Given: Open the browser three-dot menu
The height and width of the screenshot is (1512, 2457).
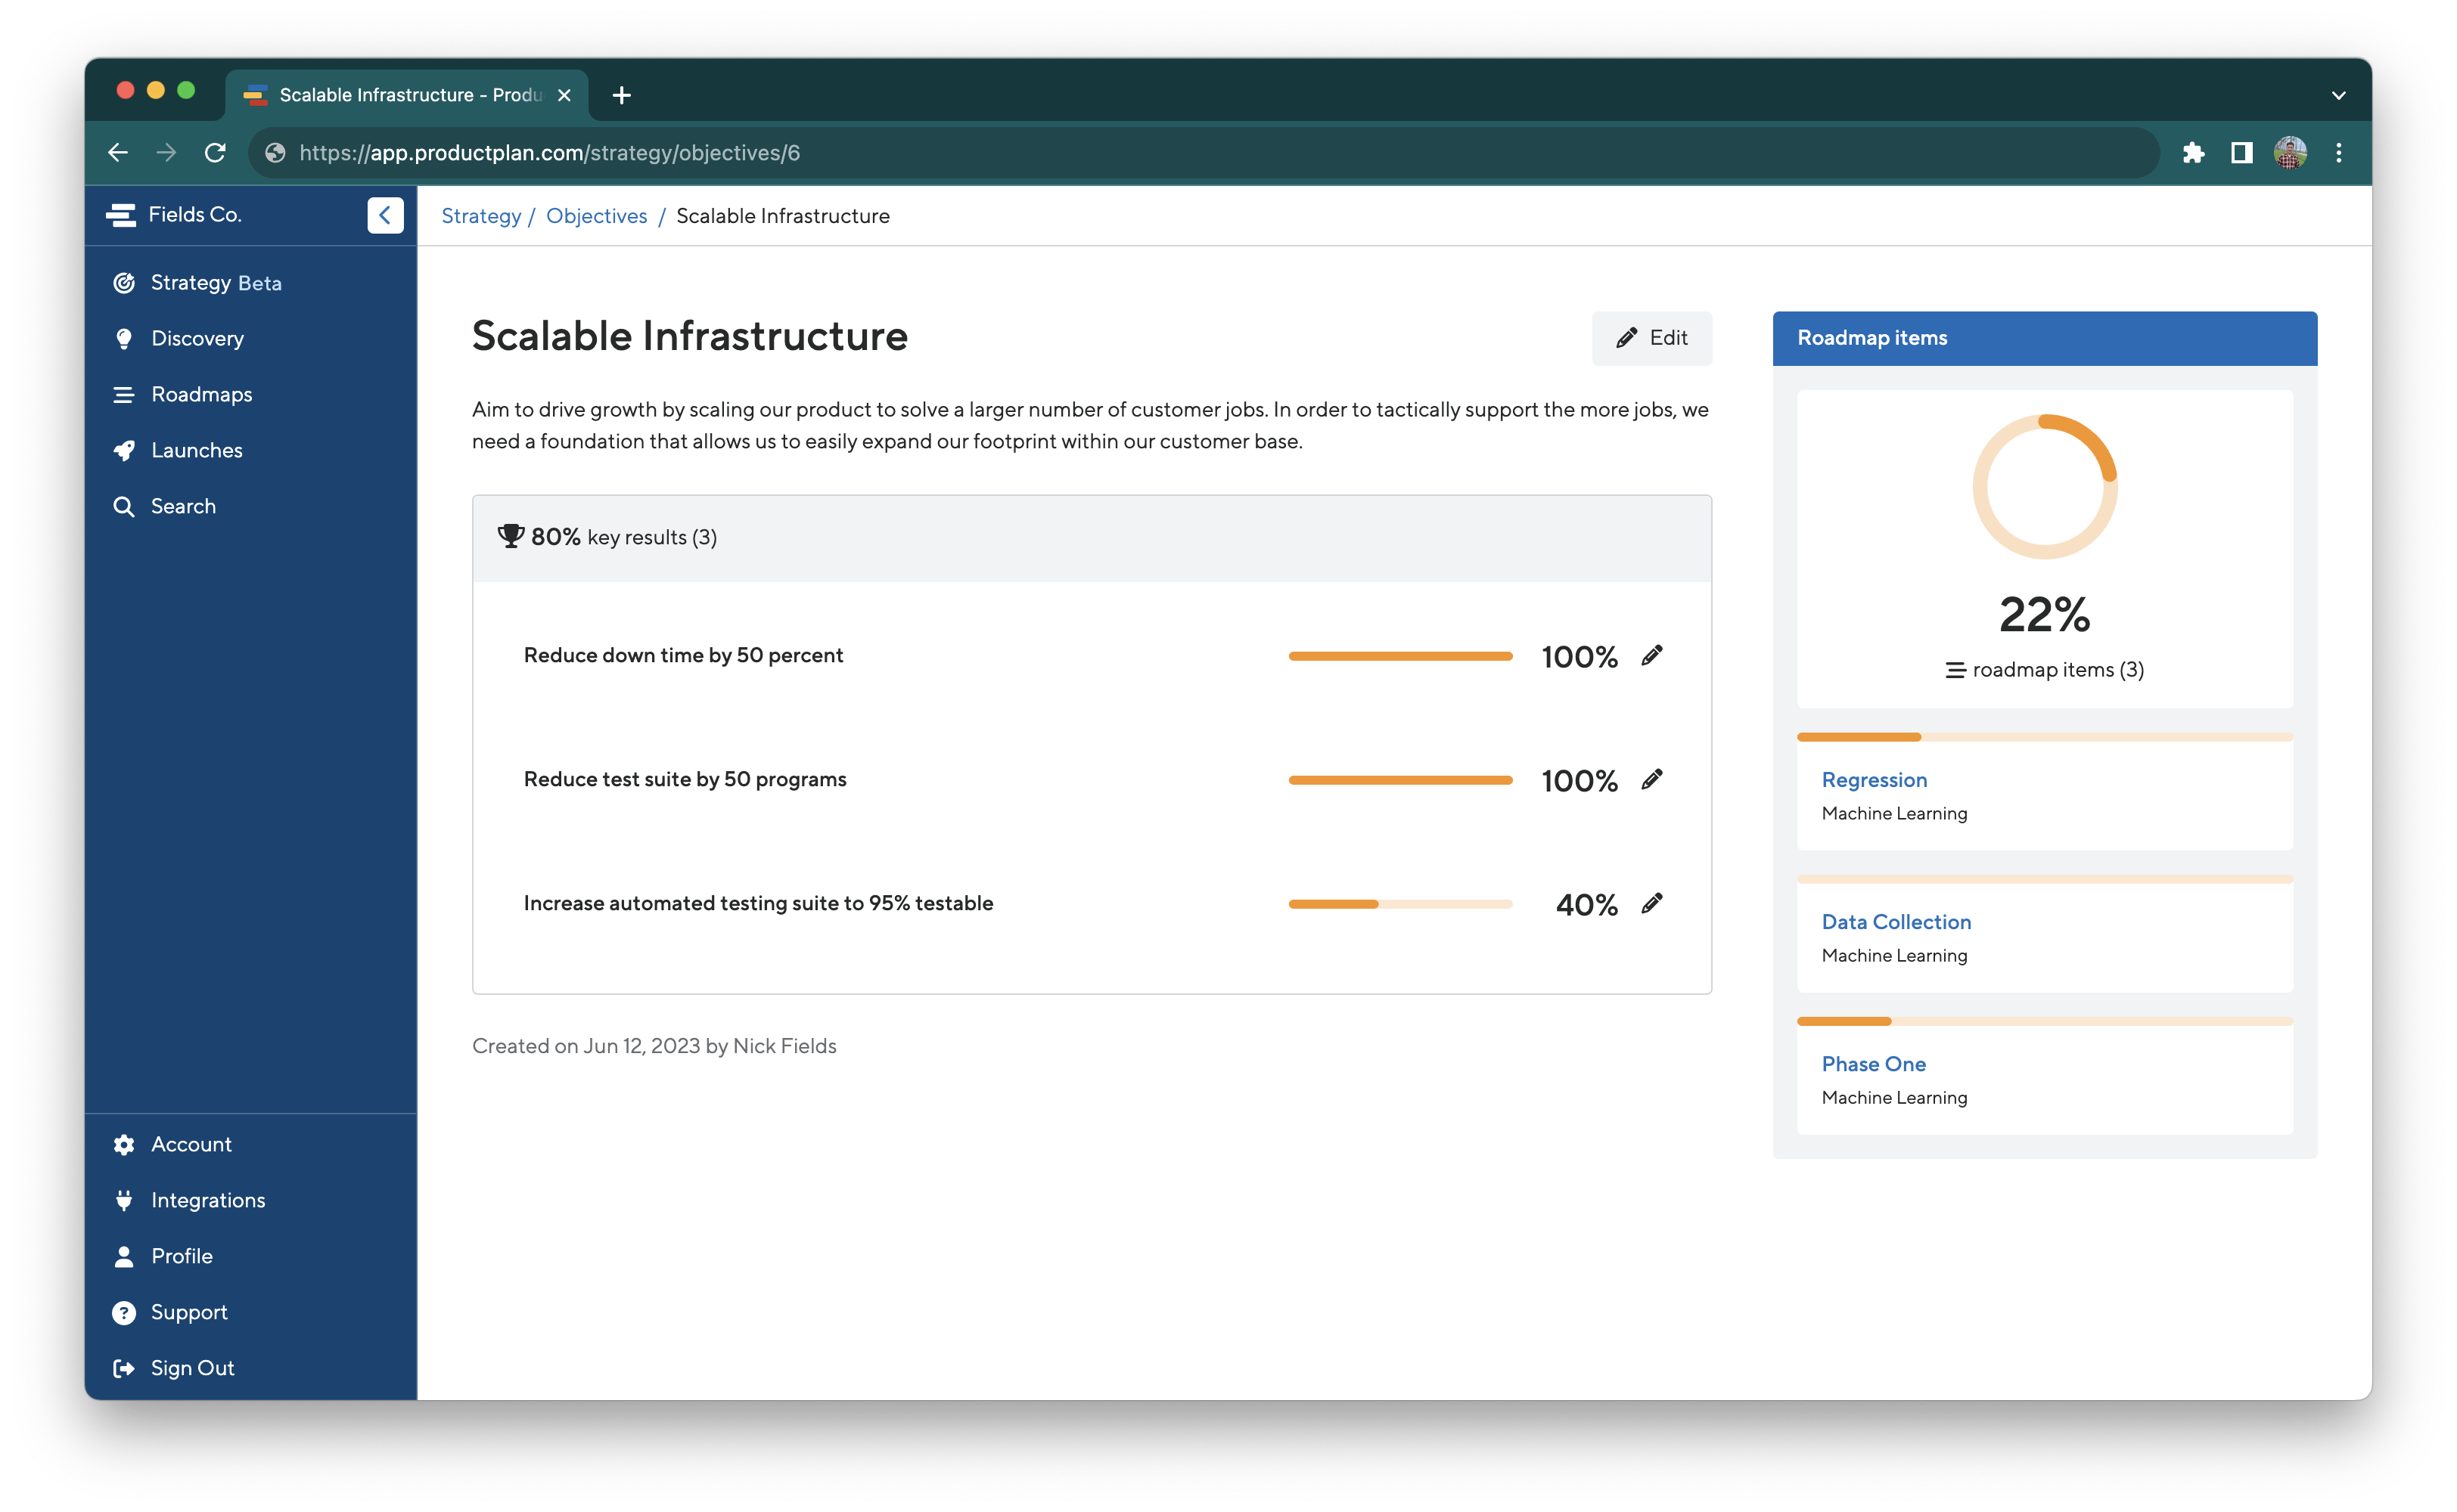Looking at the screenshot, I should 2340,152.
